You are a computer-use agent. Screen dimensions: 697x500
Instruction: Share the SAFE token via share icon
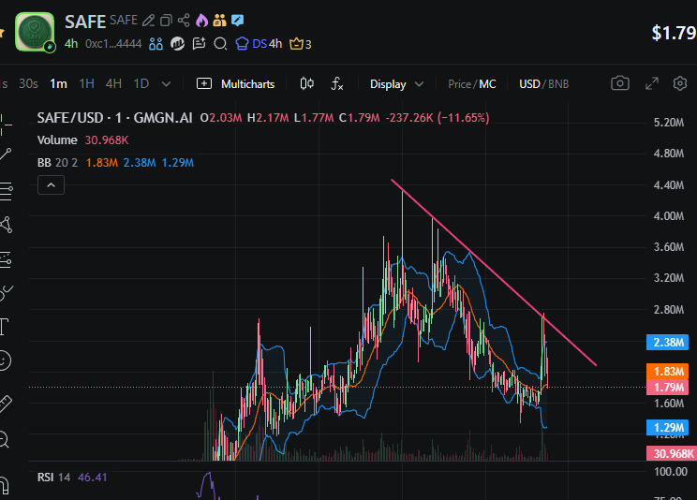184,21
